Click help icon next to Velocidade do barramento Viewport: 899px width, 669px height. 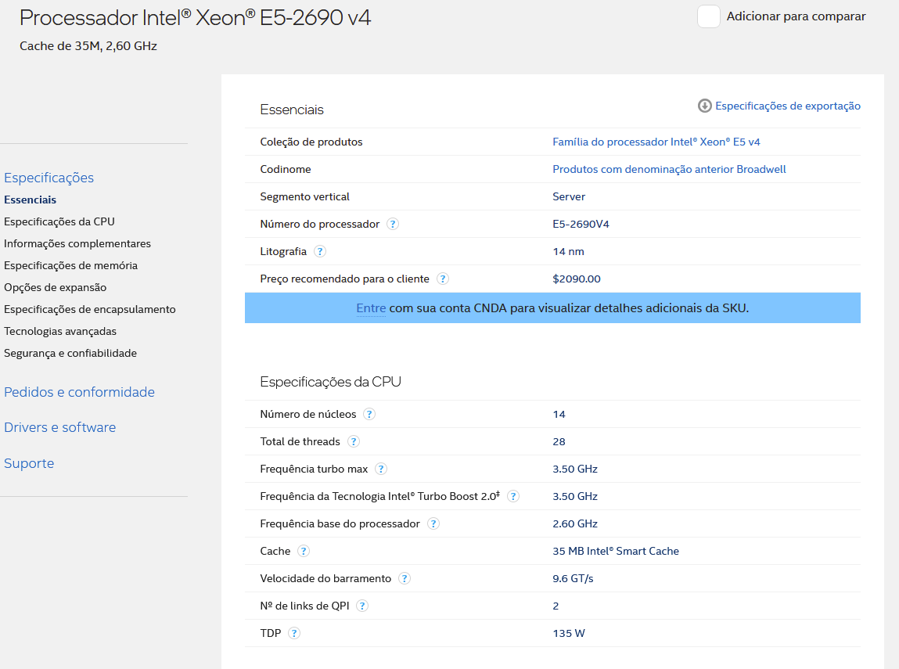[405, 578]
